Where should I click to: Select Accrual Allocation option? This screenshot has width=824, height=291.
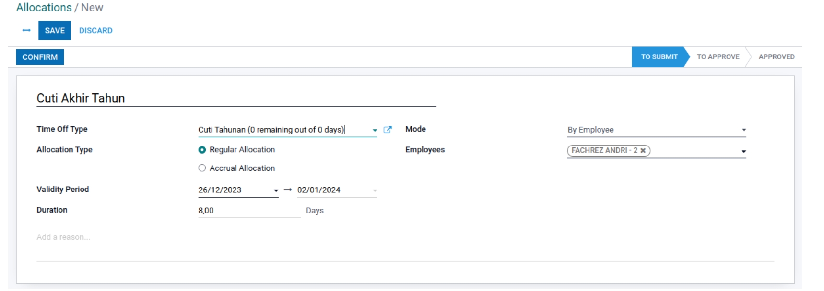pos(202,168)
